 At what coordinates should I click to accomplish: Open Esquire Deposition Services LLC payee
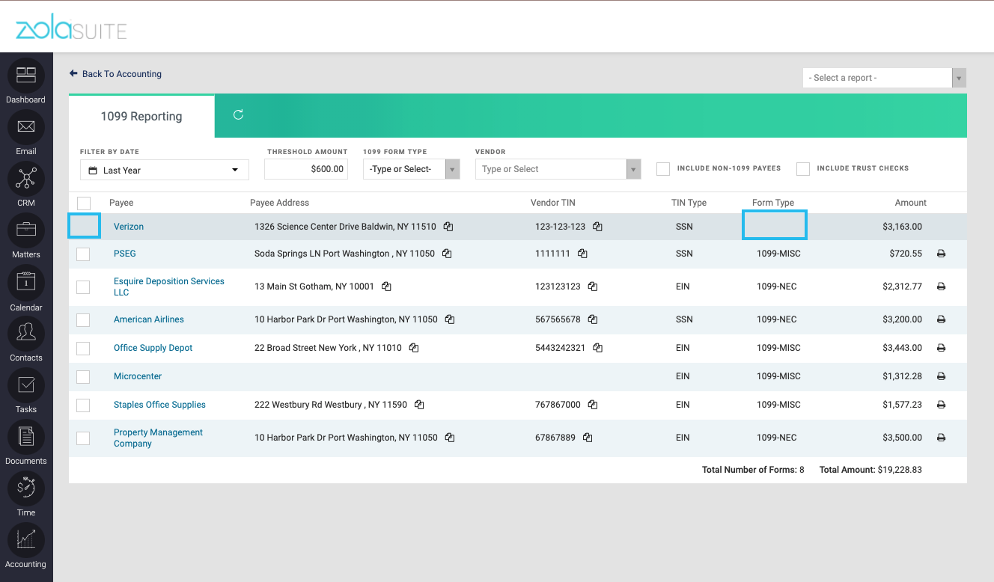(169, 287)
